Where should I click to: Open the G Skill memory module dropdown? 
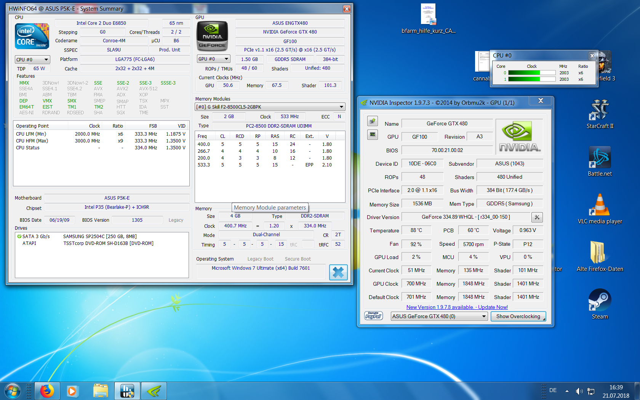270,107
